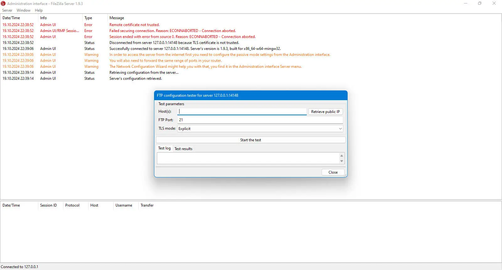The width and height of the screenshot is (502, 270).
Task: Click the test log scrollbar up arrow
Action: (342, 156)
